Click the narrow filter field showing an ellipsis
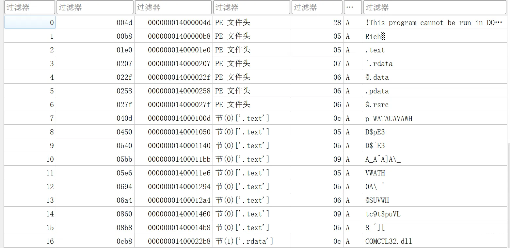This screenshot has width=510, height=248. point(353,7)
